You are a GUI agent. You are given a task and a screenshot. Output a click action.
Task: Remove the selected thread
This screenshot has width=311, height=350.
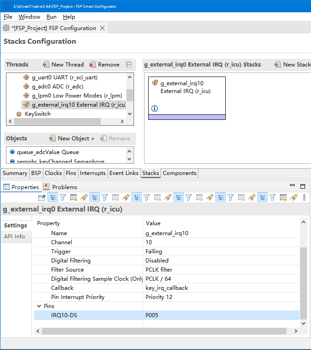tap(104, 65)
